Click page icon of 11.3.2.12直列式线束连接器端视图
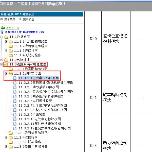Viewport: 152px width, 152px height. 15,128
